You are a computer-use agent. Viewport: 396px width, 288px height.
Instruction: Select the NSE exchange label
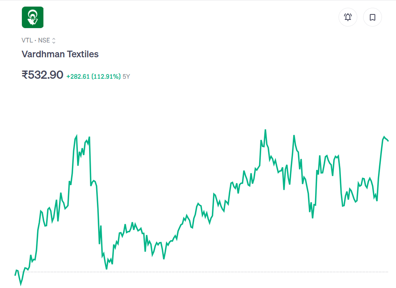(44, 41)
